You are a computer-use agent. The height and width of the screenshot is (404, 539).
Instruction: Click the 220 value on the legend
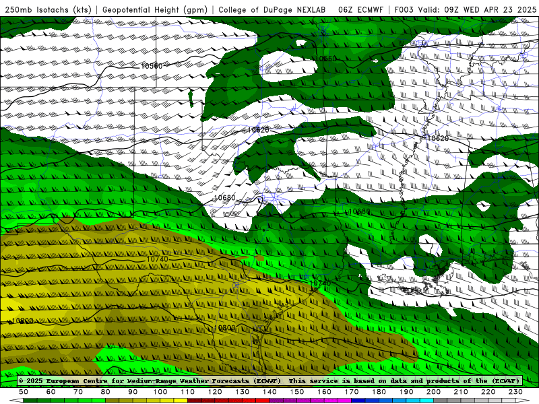click(x=488, y=392)
